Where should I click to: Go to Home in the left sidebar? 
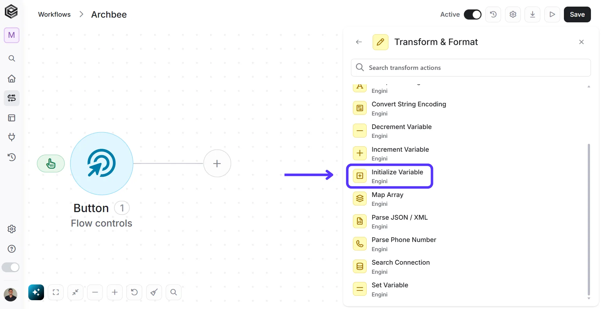pyautogui.click(x=12, y=78)
